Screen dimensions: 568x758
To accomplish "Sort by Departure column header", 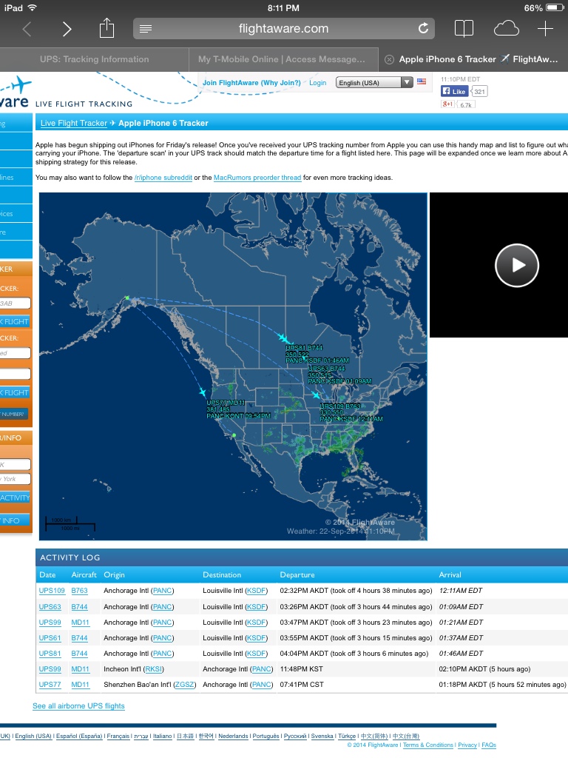I will tap(297, 574).
